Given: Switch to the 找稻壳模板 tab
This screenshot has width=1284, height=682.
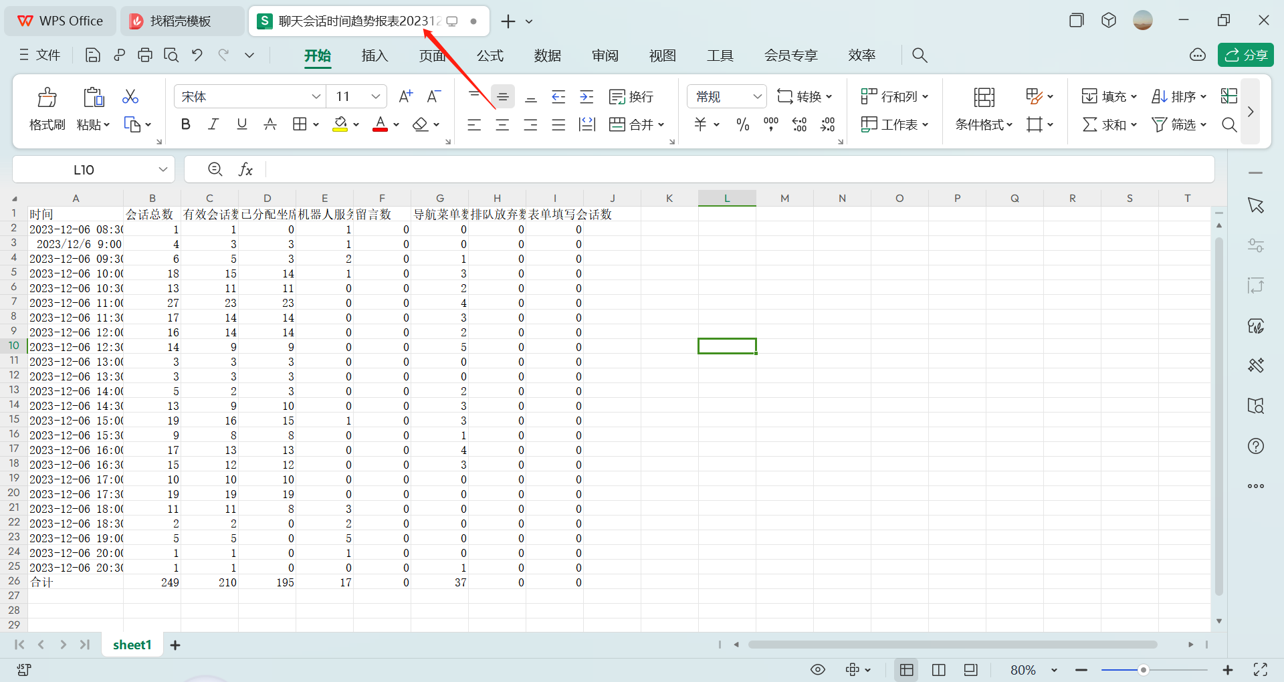Looking at the screenshot, I should tap(181, 21).
